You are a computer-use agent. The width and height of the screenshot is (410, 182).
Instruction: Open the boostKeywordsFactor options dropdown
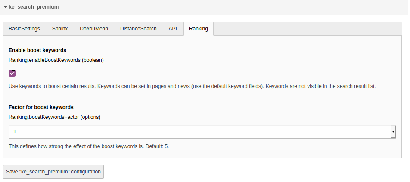[x=202, y=132]
